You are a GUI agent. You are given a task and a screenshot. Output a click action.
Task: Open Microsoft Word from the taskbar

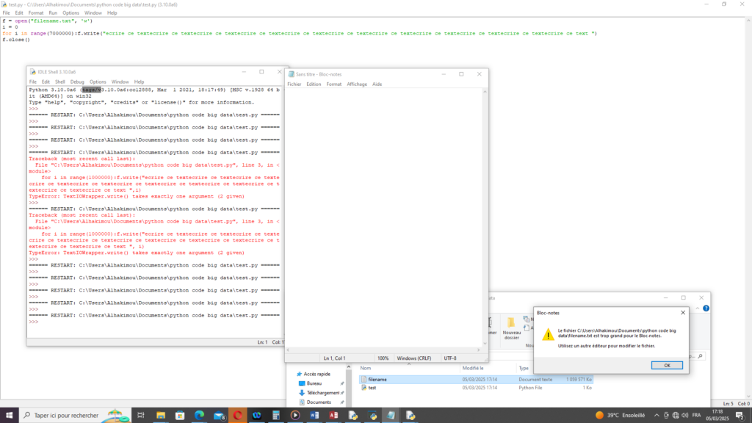[314, 415]
